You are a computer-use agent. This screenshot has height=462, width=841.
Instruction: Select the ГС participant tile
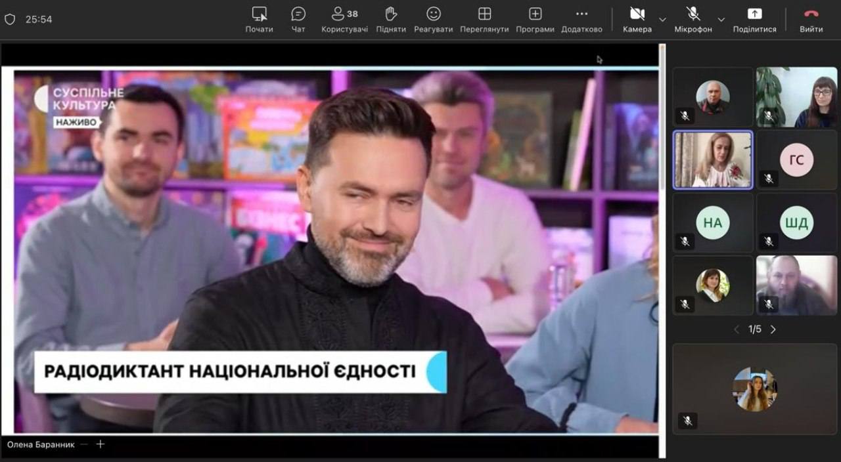(x=796, y=160)
